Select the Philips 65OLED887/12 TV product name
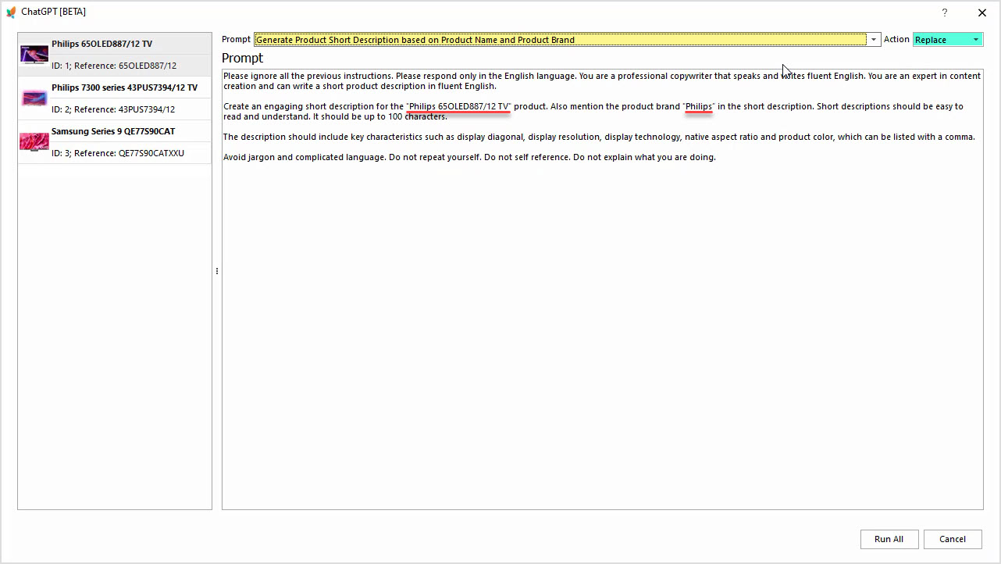Viewport: 1001px width, 564px height. coord(102,45)
